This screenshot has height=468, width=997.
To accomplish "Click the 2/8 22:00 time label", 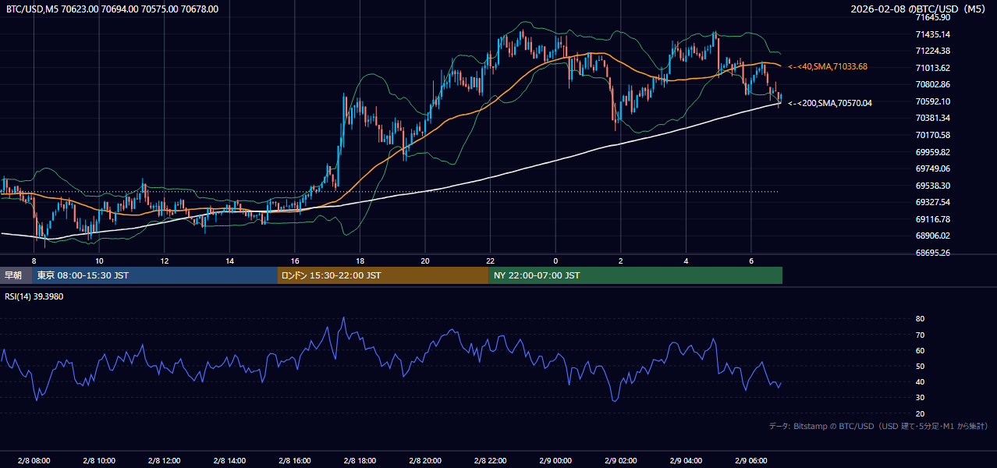I will [x=490, y=461].
